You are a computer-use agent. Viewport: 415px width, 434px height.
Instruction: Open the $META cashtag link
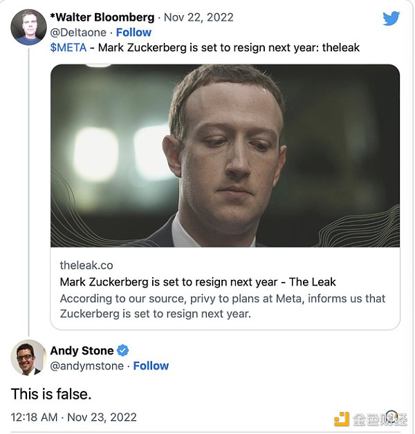pyautogui.click(x=68, y=48)
